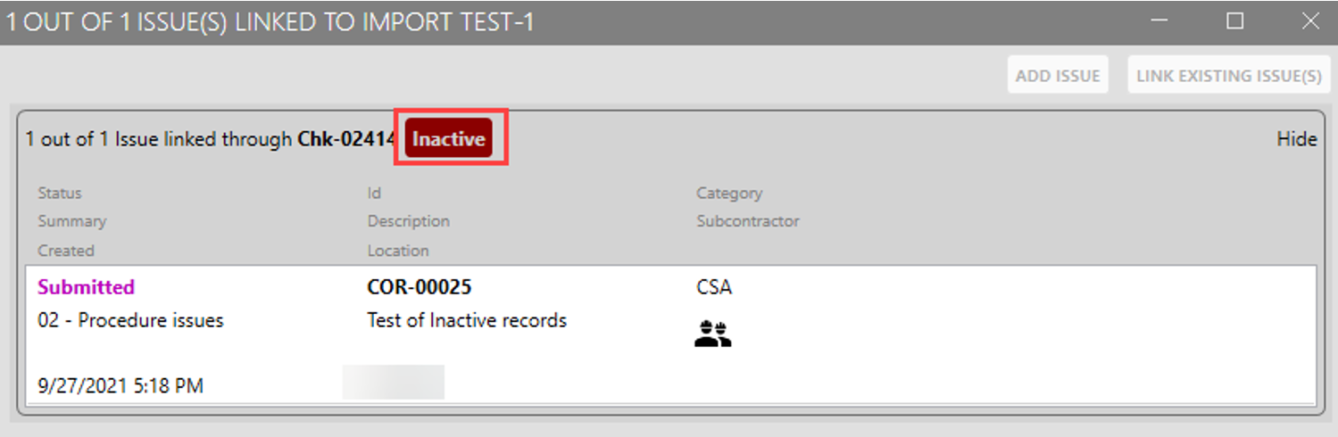Maximize the linked issues window
Image resolution: width=1338 pixels, height=437 pixels.
1235,21
